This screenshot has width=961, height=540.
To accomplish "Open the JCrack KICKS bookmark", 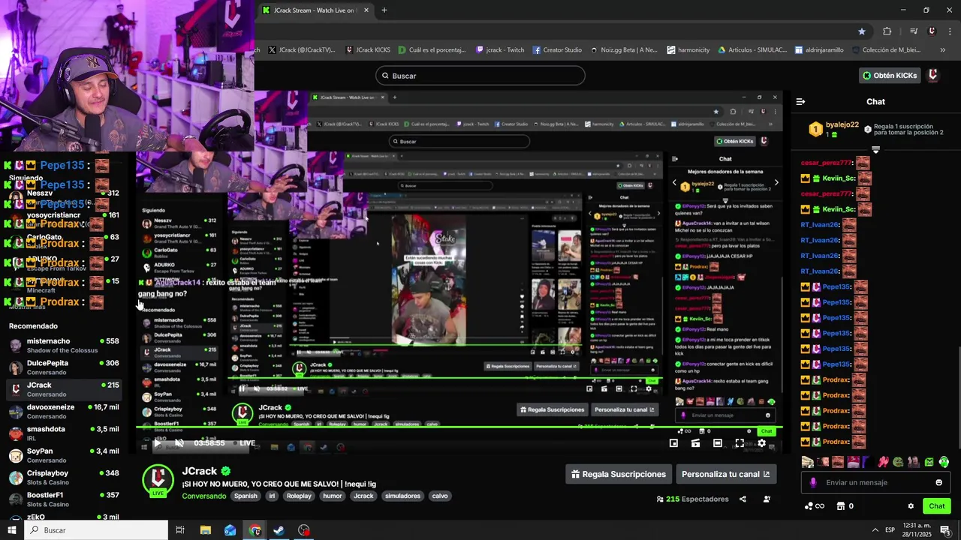I will [x=368, y=49].
